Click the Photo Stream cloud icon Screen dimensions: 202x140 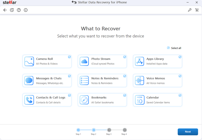(84, 61)
